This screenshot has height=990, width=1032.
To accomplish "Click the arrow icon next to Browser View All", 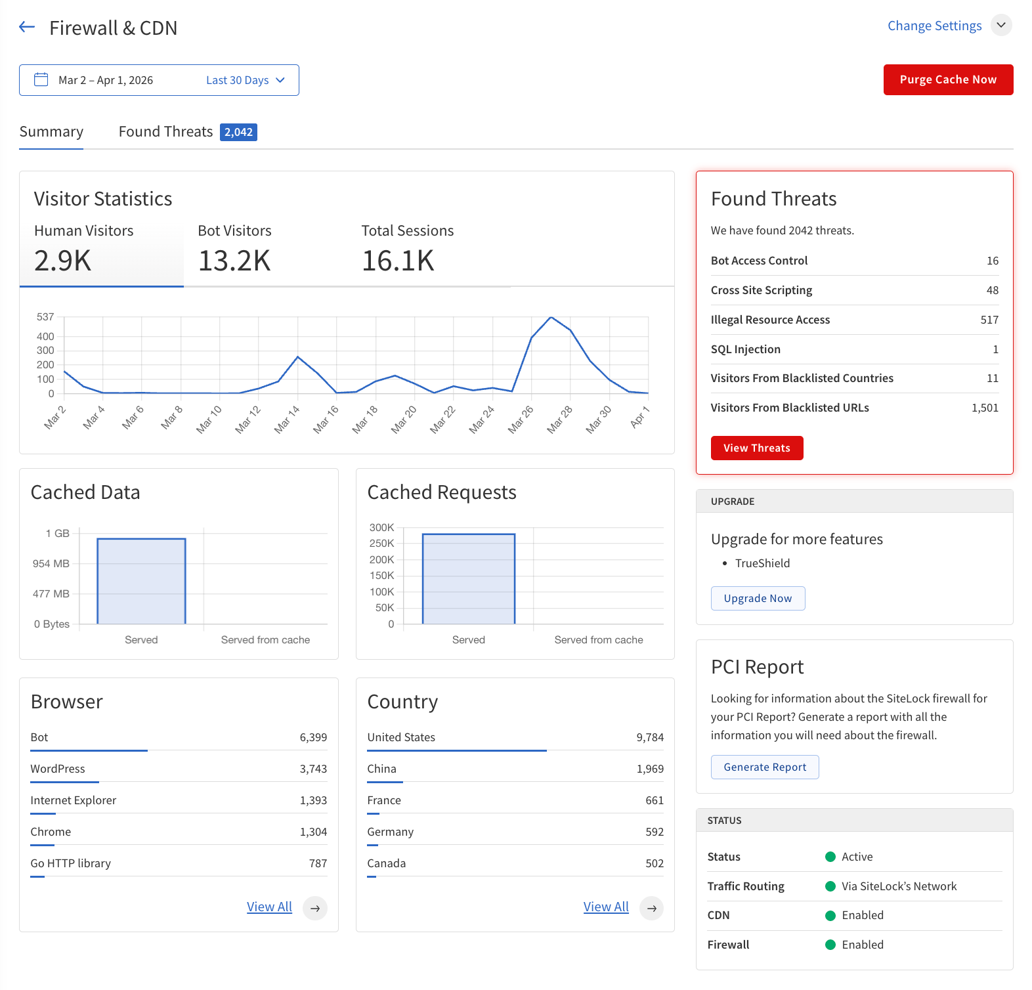I will (x=315, y=908).
